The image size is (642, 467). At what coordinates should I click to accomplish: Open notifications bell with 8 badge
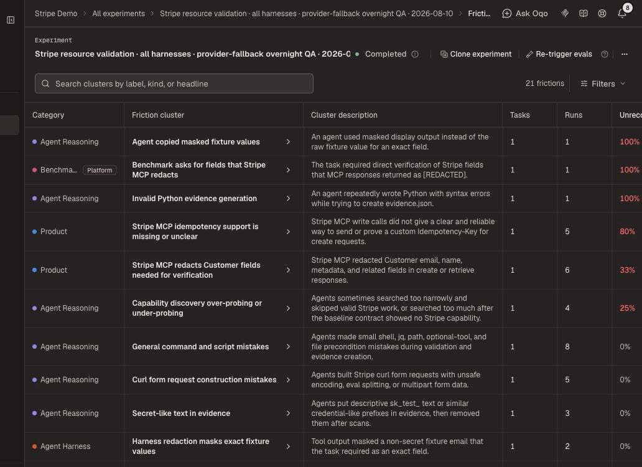622,14
